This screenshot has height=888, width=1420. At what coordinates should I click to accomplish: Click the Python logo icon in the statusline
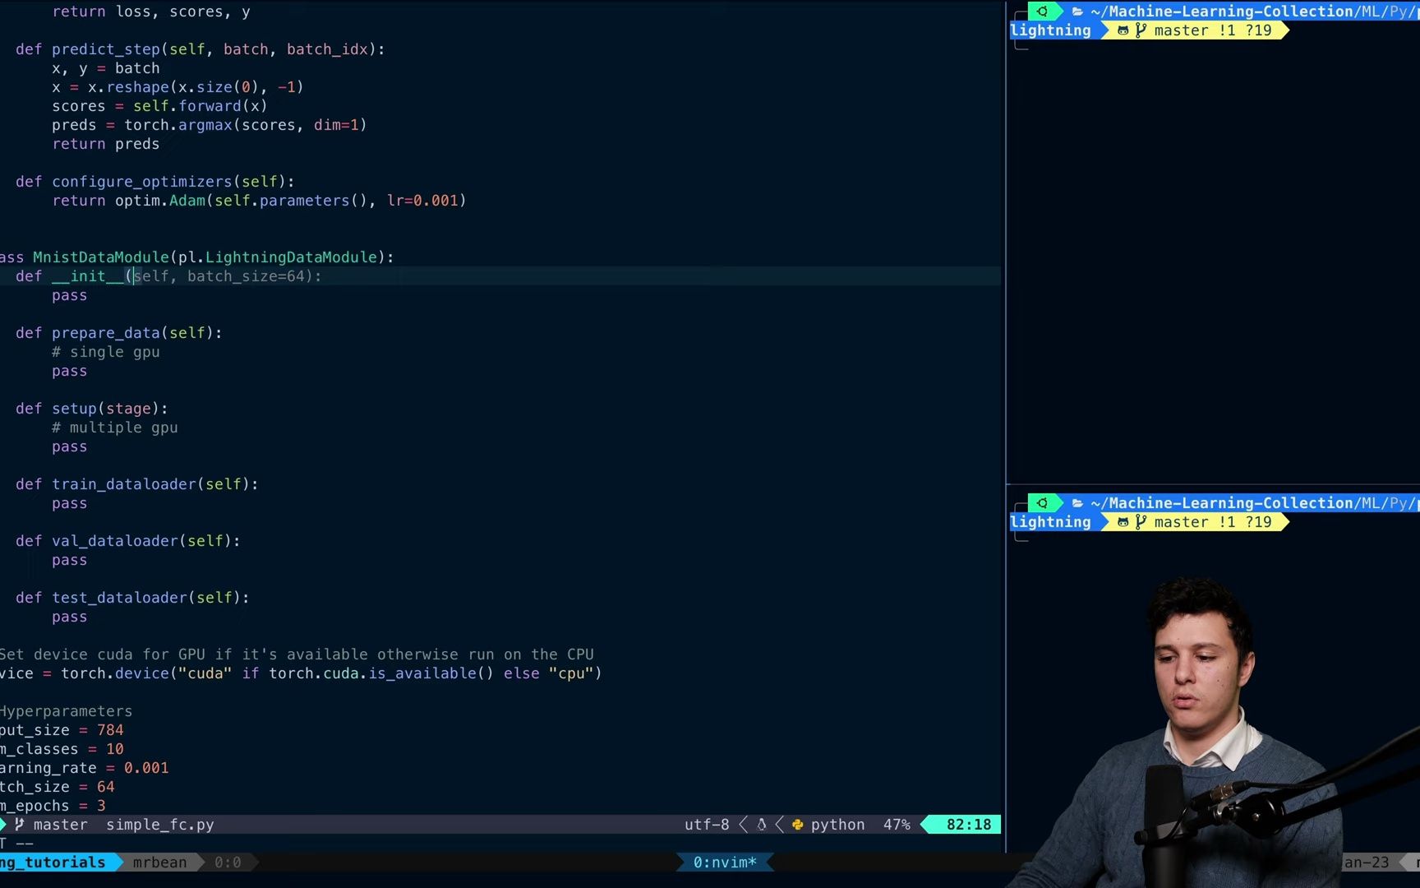[x=797, y=825]
